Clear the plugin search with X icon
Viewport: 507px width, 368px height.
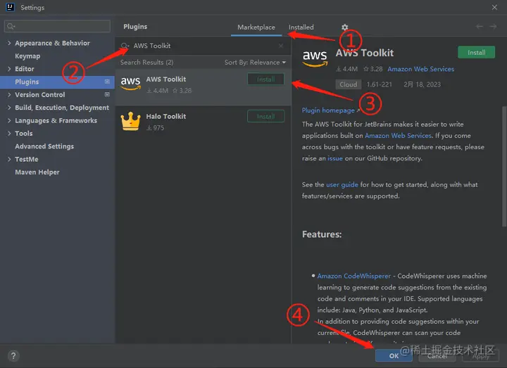coord(281,46)
